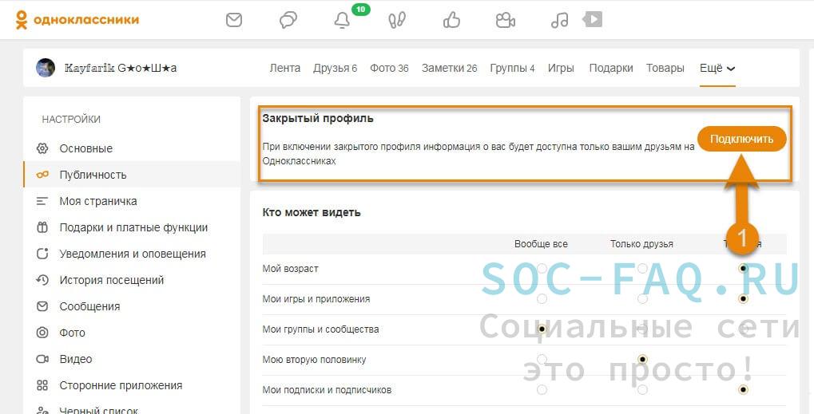Open the Kayfarik profile name link
Screen dimensions: 814x414
click(x=121, y=68)
